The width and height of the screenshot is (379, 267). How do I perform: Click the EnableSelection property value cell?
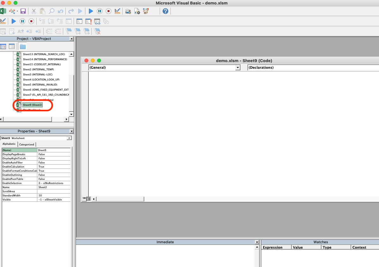(x=54, y=183)
